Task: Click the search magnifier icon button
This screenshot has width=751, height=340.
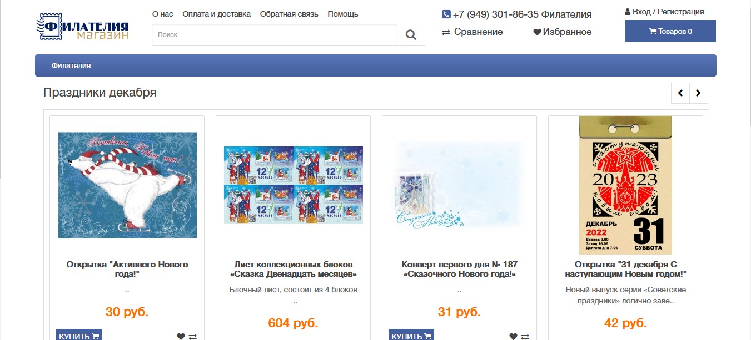Action: tap(411, 35)
